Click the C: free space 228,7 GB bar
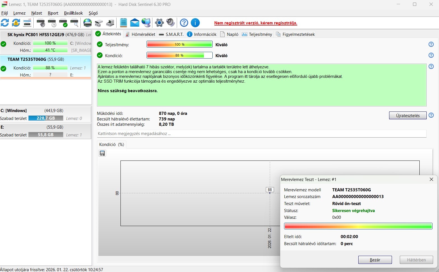Image resolution: width=439 pixels, height=272 pixels. coord(46,118)
